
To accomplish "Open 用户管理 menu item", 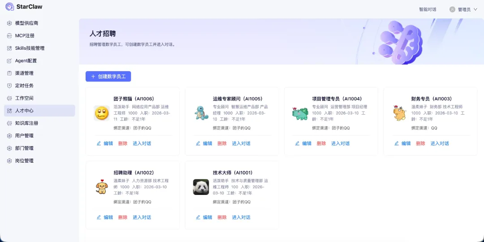I will [x=39, y=135].
